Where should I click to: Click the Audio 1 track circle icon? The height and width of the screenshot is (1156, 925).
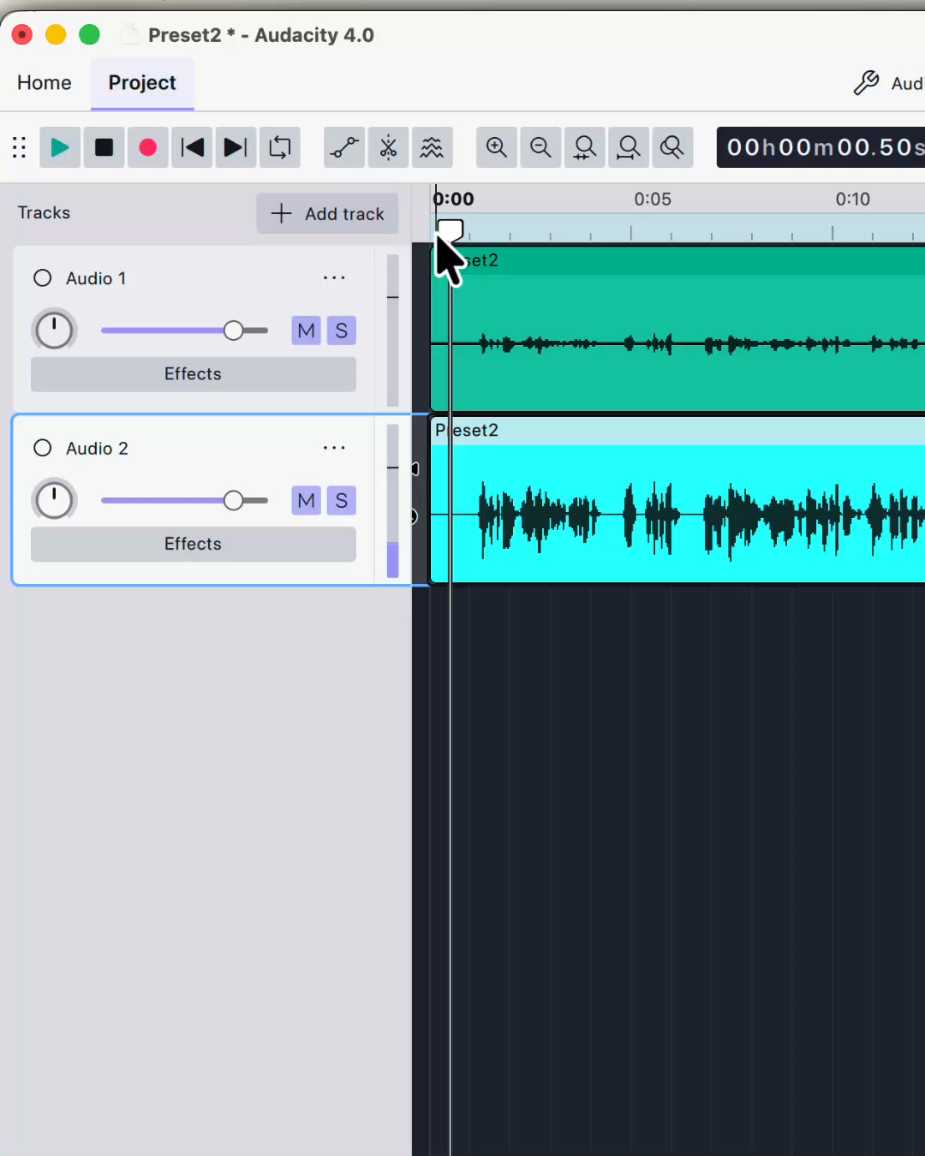[42, 277]
